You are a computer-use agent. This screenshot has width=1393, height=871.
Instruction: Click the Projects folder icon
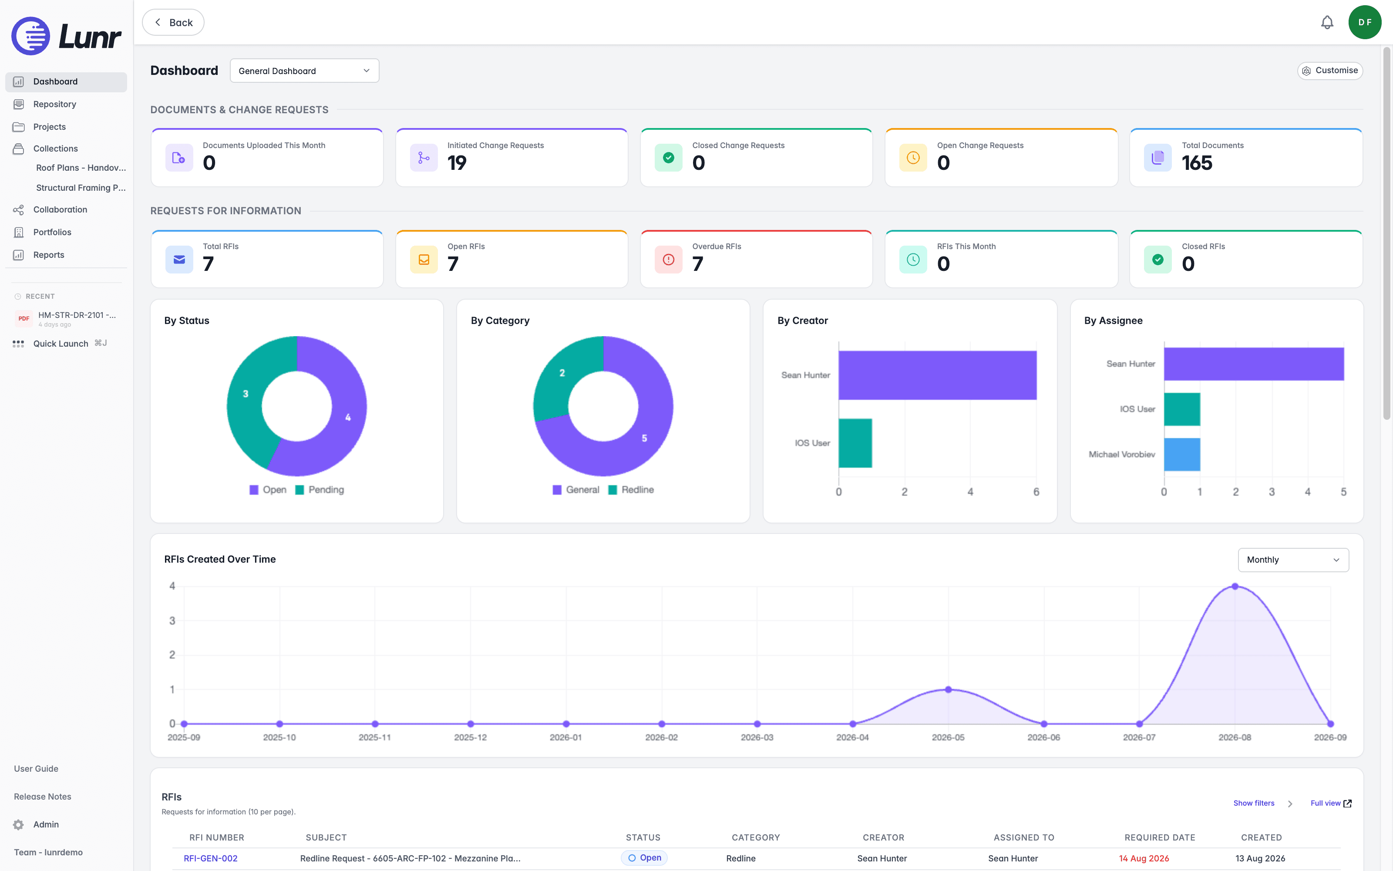click(x=18, y=127)
